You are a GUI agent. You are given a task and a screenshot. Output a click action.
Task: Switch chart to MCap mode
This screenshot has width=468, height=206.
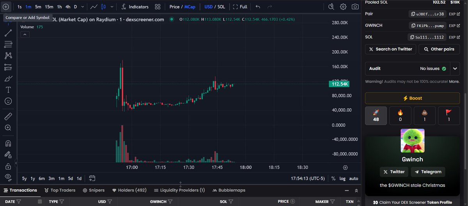(190, 7)
